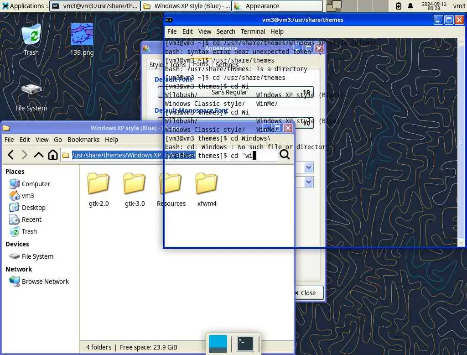Open the file manager Edit menu
This screenshot has height=355, width=467.
[x=25, y=140]
